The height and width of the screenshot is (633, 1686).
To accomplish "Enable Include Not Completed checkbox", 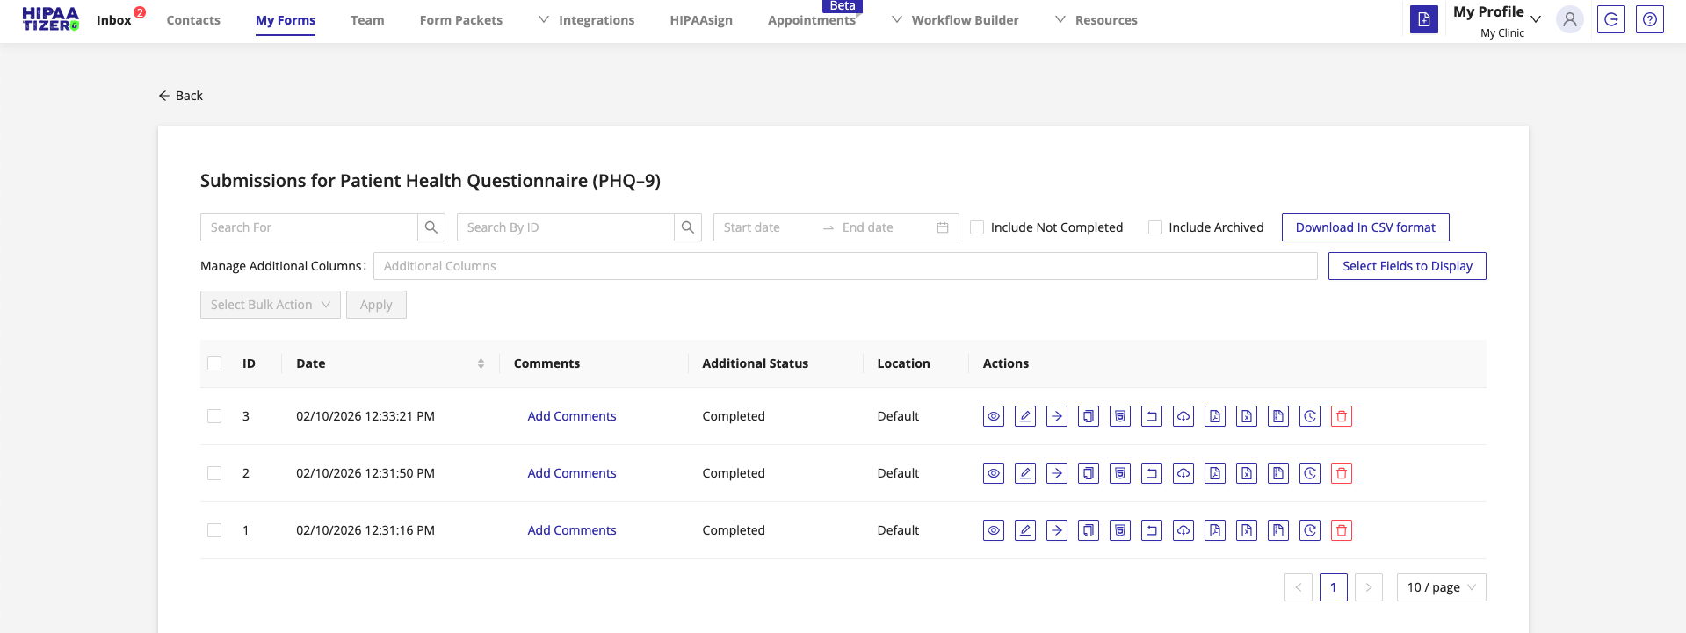I will [977, 227].
